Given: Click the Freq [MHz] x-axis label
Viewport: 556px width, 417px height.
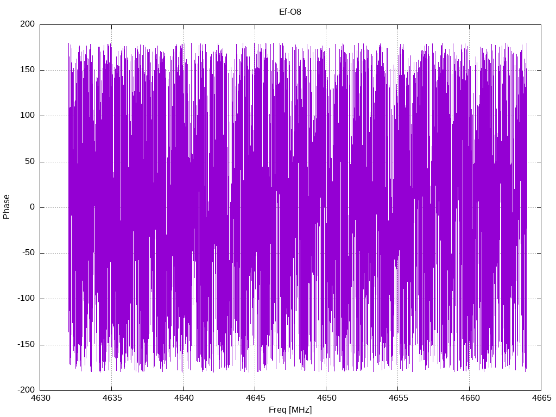Looking at the screenshot, I should click(x=290, y=409).
